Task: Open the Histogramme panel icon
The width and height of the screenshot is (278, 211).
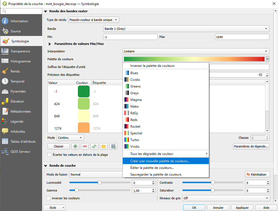Action: 5,61
